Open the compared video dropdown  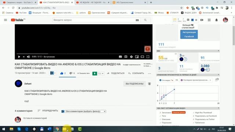click(x=196, y=80)
